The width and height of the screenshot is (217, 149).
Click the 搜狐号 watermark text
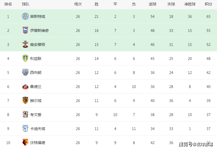[x=185, y=144]
